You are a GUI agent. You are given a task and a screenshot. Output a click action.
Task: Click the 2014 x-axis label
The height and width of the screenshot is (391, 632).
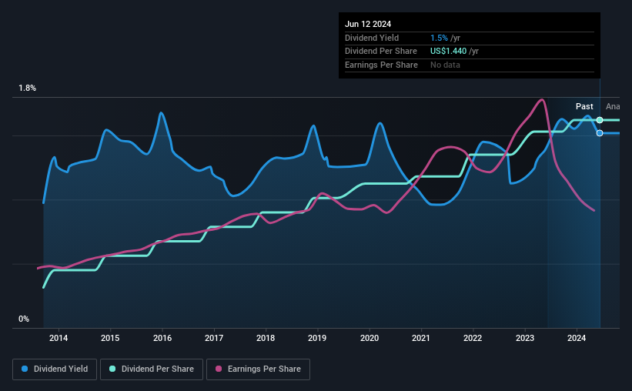[59, 338]
